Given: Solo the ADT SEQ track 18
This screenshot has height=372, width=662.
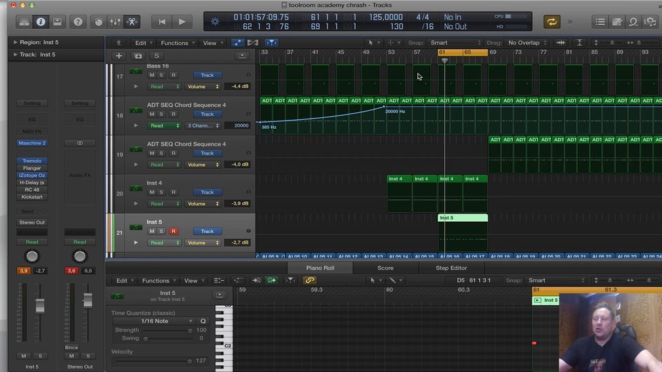Looking at the screenshot, I should coord(161,114).
